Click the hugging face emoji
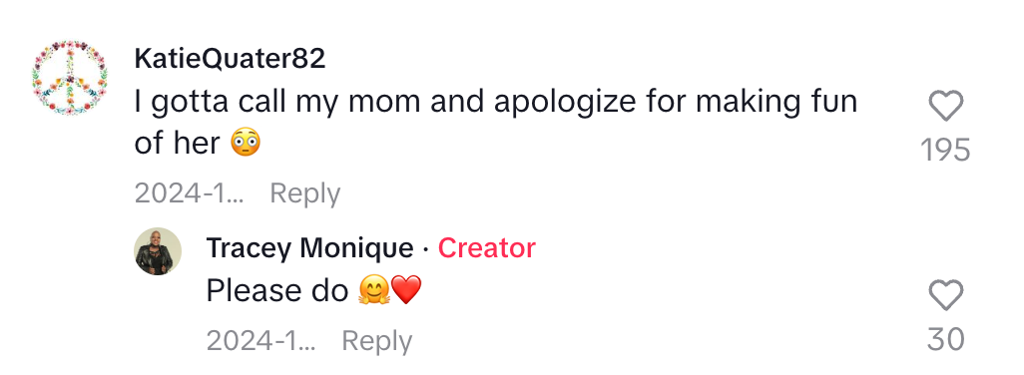The width and height of the screenshot is (1024, 375). point(374,289)
